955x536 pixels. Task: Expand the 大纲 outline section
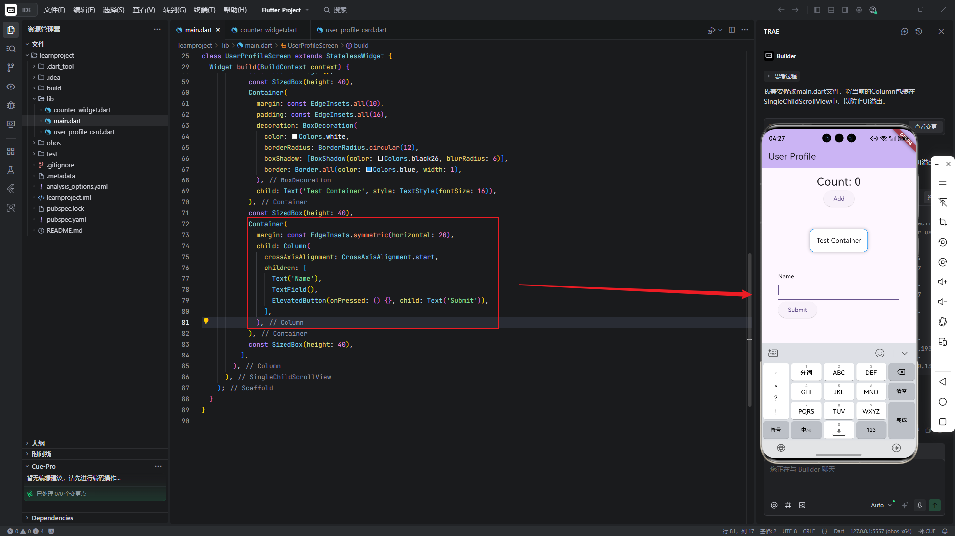tap(38, 443)
